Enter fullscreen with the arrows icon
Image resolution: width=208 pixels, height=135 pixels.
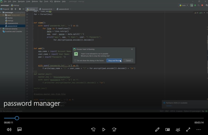pos(188,130)
